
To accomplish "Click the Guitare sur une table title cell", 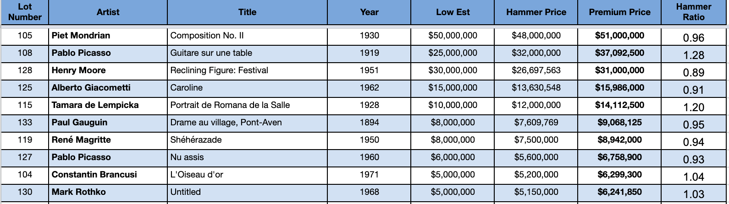I will (247, 53).
